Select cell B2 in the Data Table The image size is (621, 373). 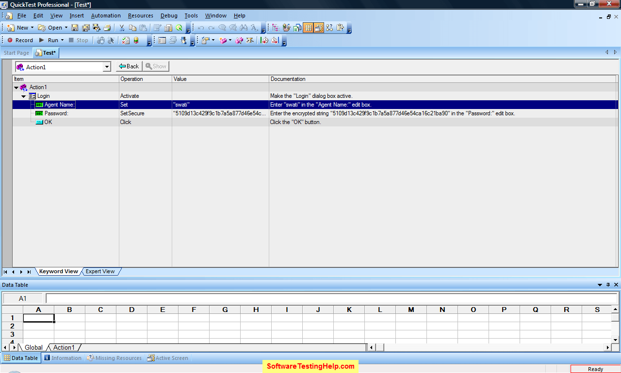69,326
